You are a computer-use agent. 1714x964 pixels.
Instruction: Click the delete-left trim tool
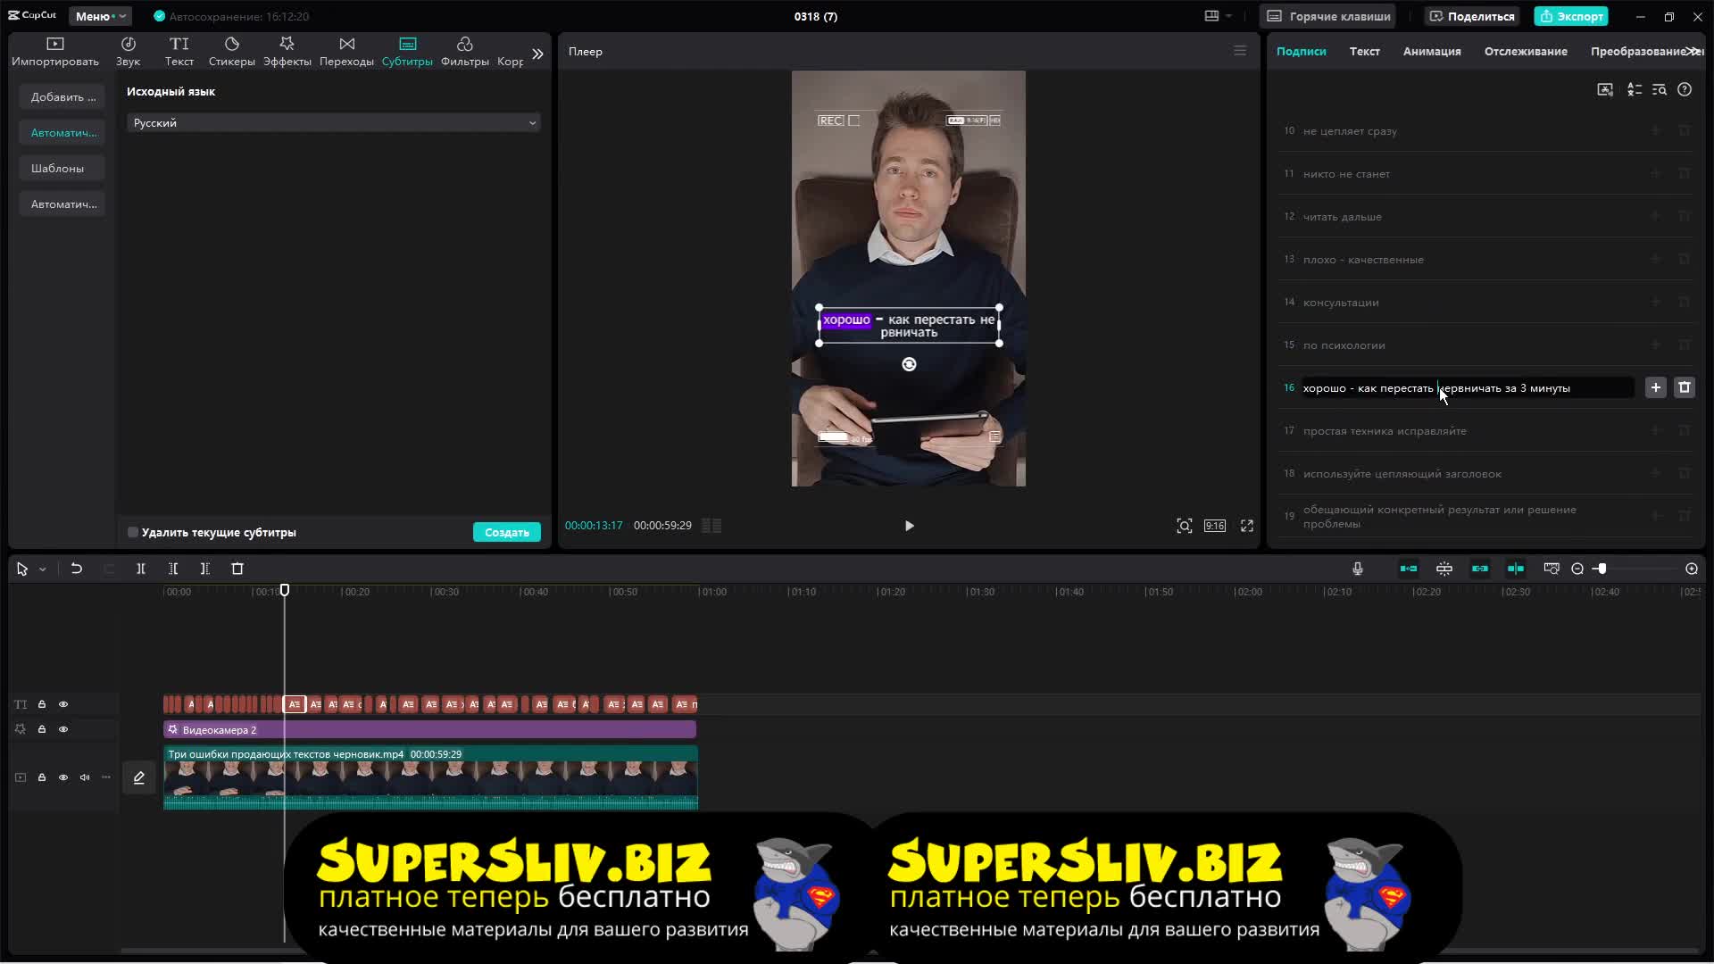point(173,569)
